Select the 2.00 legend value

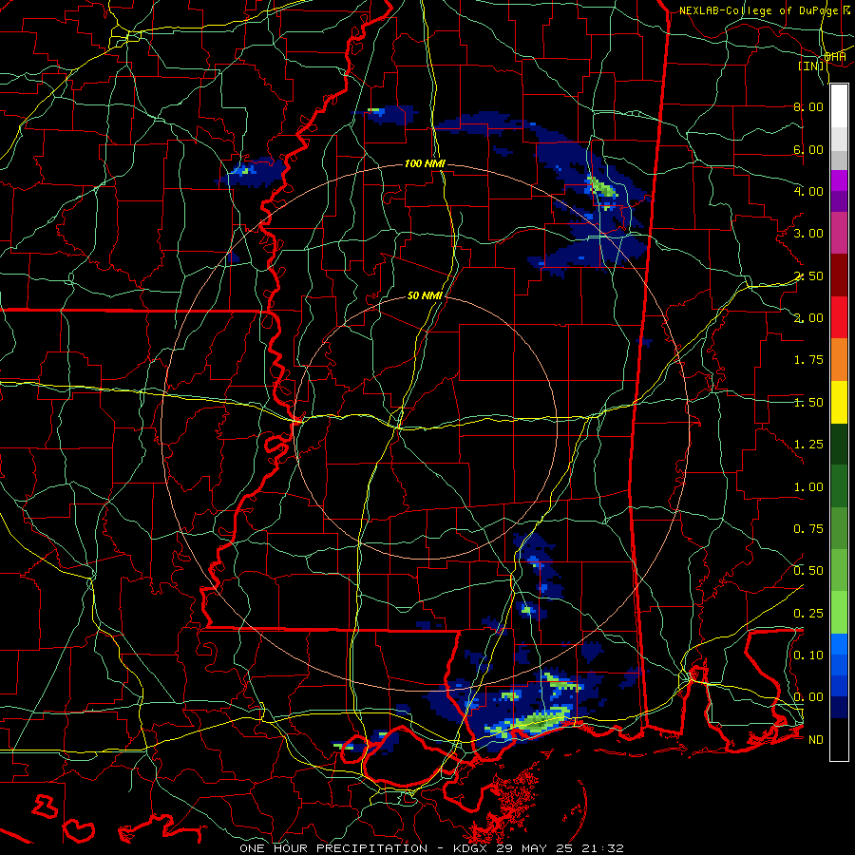[x=808, y=318]
